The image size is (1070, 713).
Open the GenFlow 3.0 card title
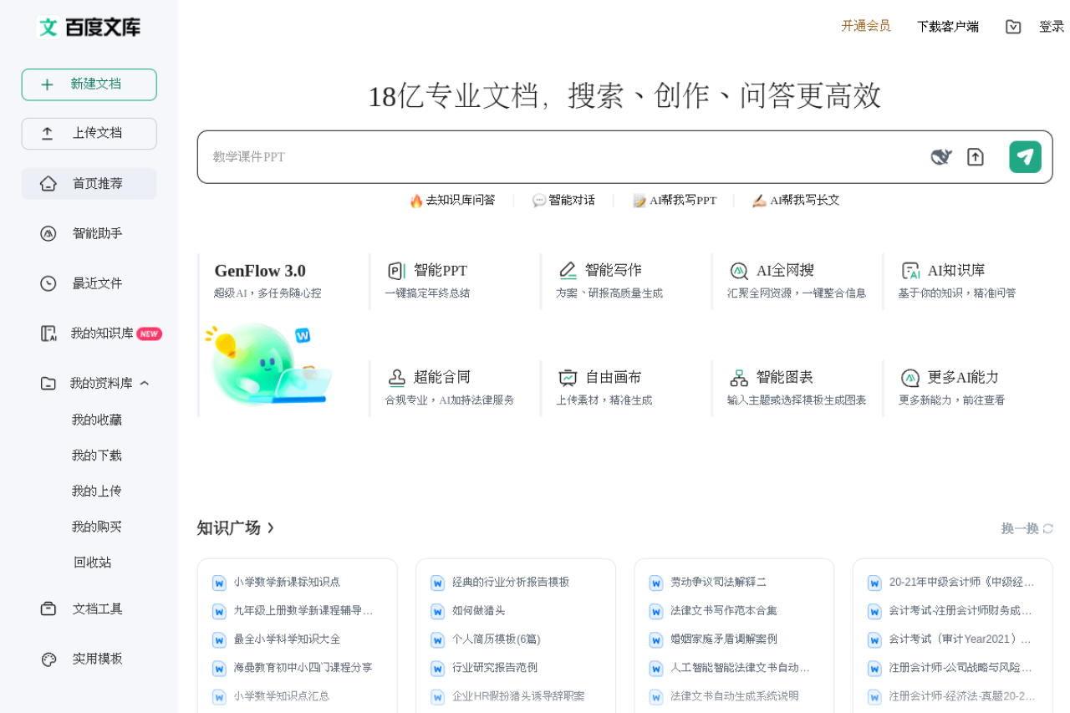[x=260, y=271]
